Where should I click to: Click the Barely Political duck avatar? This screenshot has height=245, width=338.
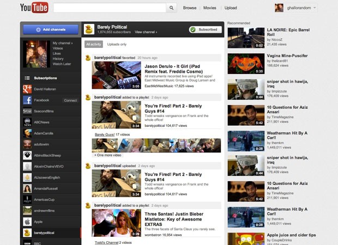point(89,29)
